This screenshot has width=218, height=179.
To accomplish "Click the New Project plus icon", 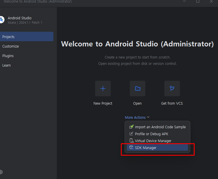I will coord(103,88).
